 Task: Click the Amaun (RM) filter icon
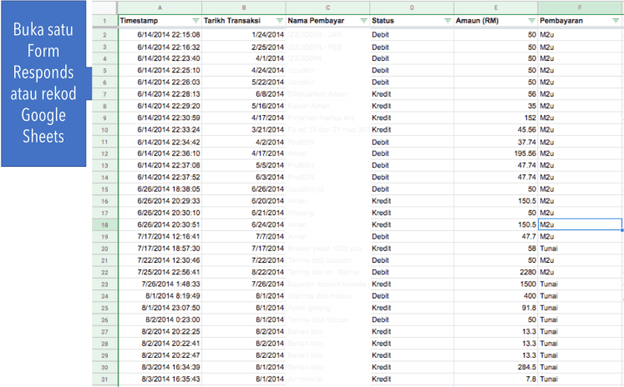531,19
